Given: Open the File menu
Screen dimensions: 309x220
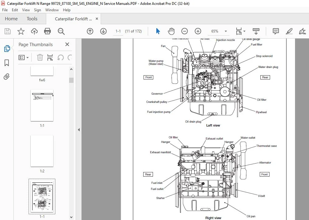Looking at the screenshot, I should [5, 10].
